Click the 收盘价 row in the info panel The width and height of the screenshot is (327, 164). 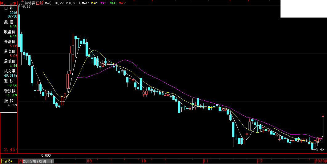pyautogui.click(x=10, y=32)
